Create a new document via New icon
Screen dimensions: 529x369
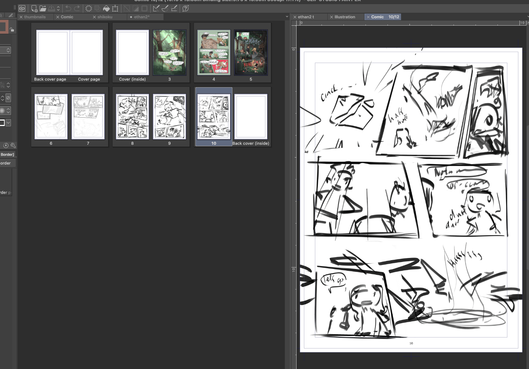click(x=34, y=8)
